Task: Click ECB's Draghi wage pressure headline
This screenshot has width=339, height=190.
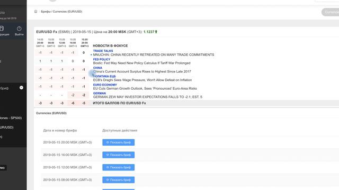Action: [142, 80]
